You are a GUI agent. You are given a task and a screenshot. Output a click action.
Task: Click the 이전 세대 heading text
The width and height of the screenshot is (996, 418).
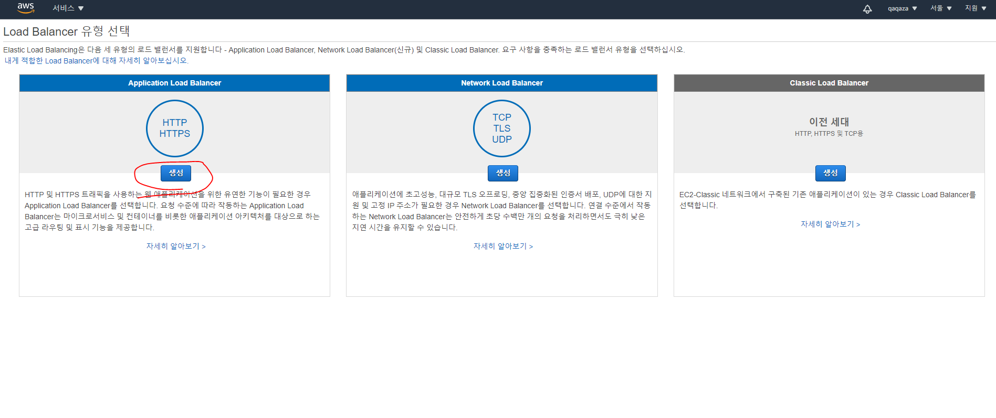point(829,122)
